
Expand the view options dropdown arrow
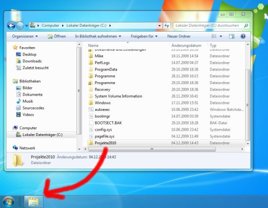point(221,36)
